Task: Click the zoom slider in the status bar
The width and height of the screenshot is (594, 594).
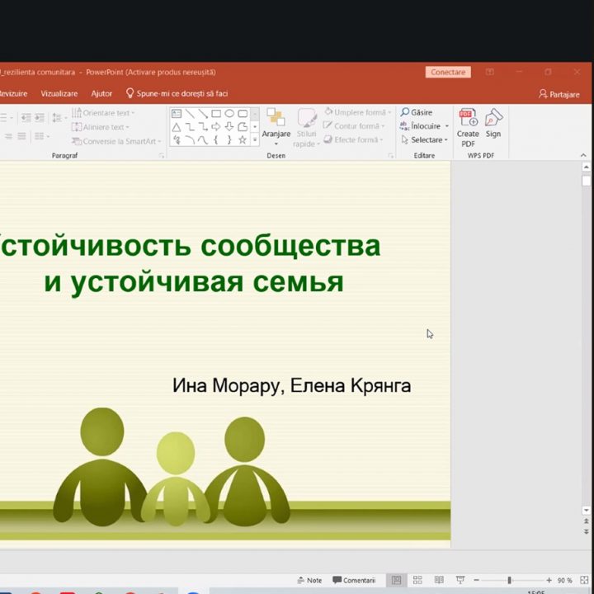Action: pos(509,580)
